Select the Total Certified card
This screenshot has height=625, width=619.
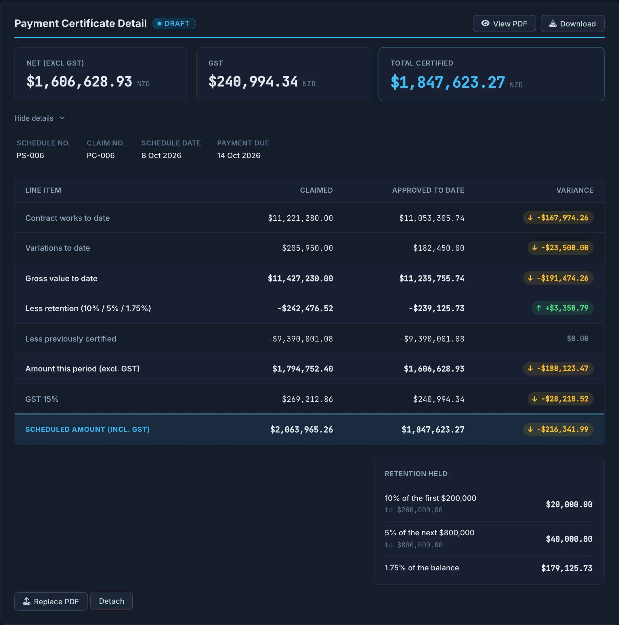click(492, 74)
